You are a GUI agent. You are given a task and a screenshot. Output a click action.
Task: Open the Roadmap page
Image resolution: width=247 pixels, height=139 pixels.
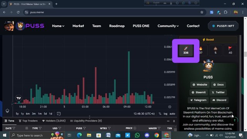point(117,26)
